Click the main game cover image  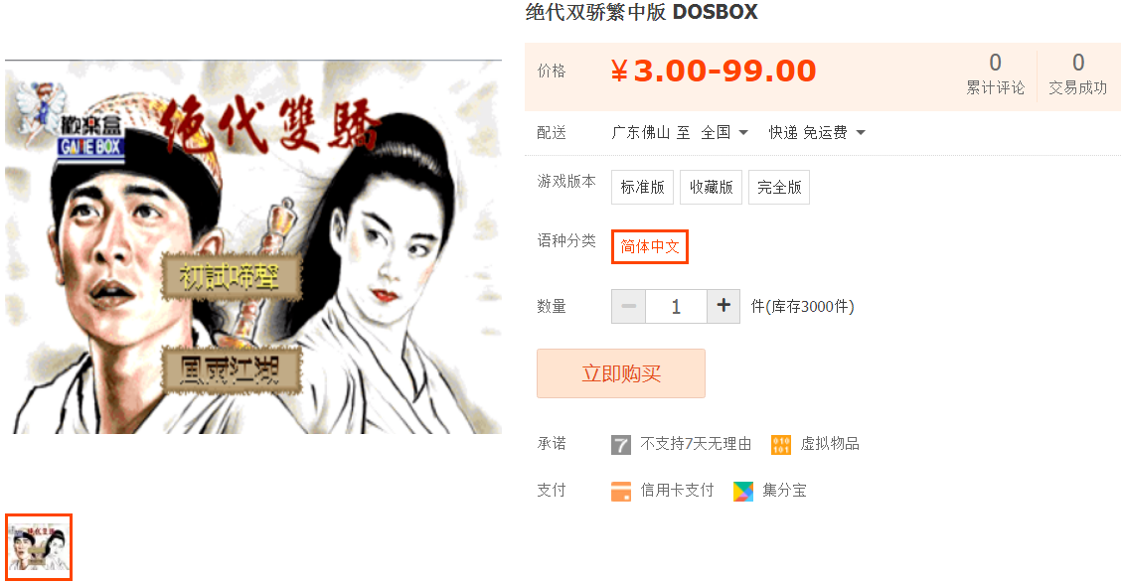tap(253, 246)
